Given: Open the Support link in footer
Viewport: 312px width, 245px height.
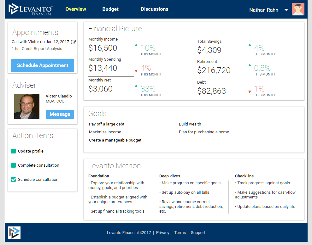Looking at the screenshot, I should coord(198,233).
